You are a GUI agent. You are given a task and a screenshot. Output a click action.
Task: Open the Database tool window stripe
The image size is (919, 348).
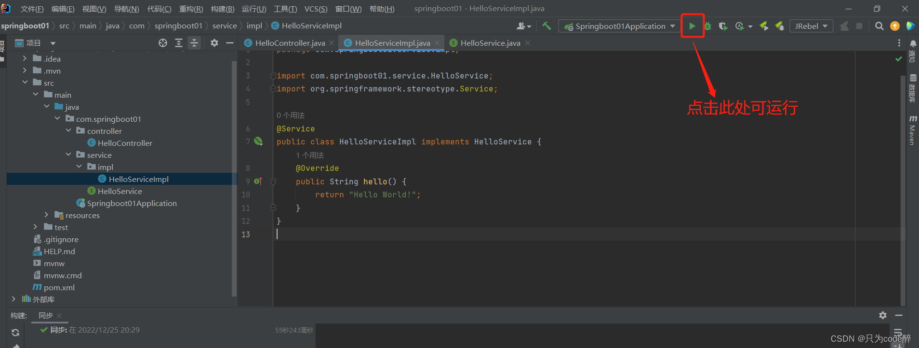(912, 88)
